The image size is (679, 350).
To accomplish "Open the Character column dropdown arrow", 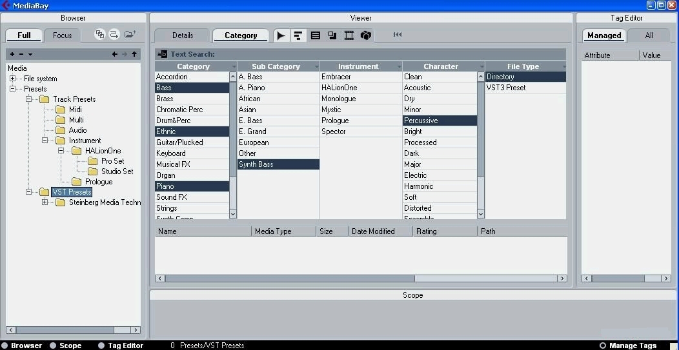I will tap(481, 66).
